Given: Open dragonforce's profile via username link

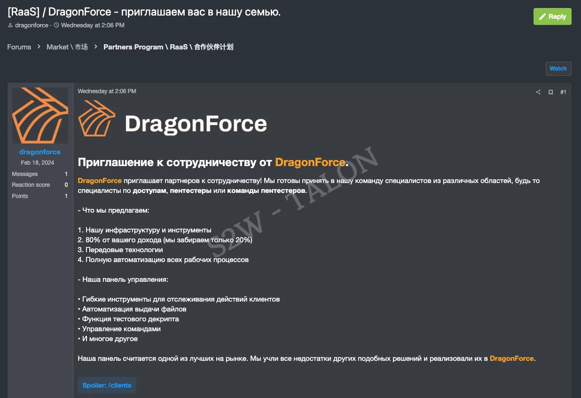Looking at the screenshot, I should pyautogui.click(x=39, y=151).
